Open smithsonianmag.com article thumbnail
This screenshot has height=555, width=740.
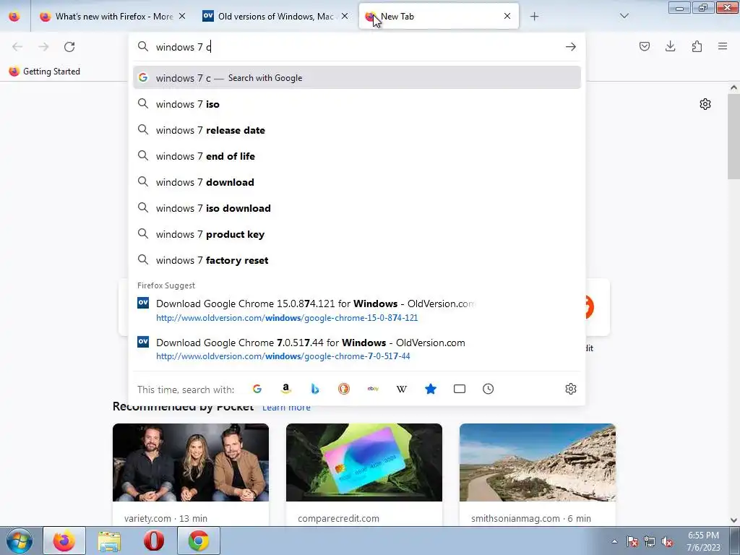(x=538, y=462)
